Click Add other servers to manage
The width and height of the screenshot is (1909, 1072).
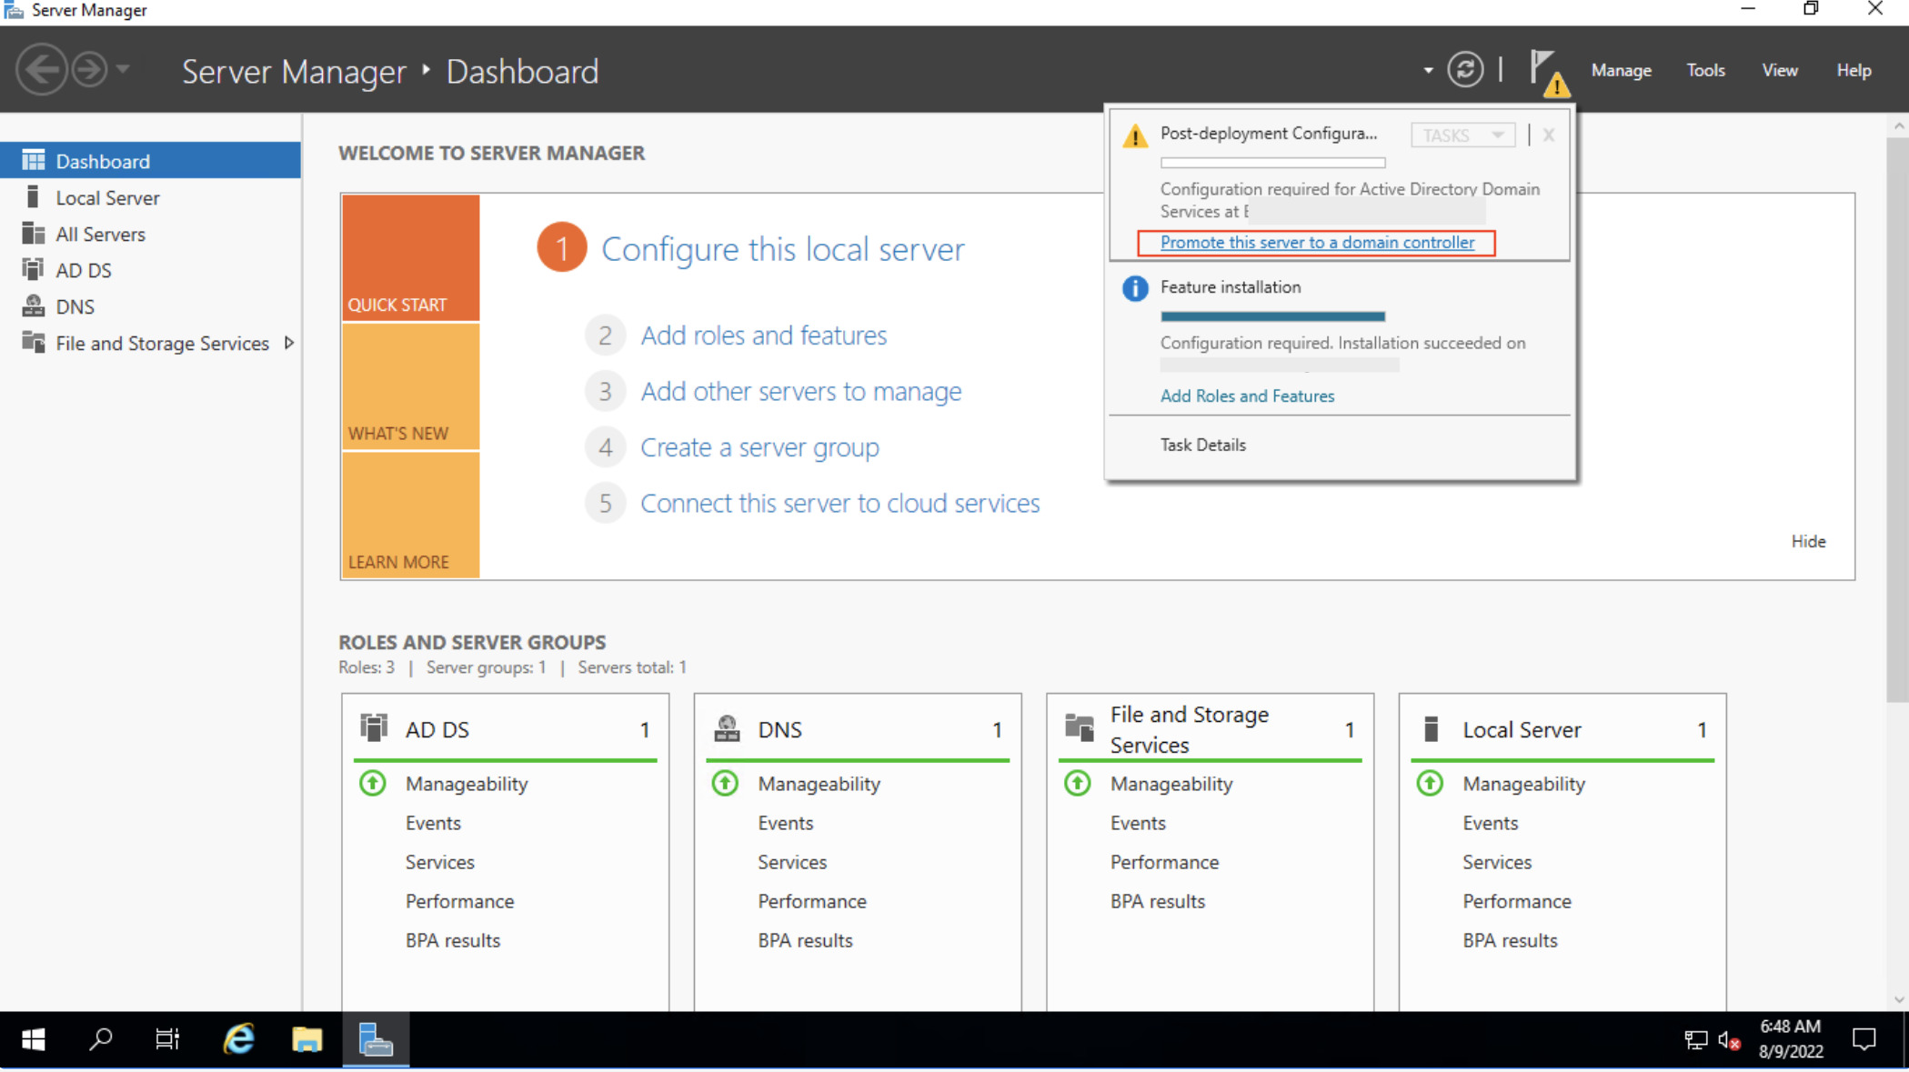(800, 391)
